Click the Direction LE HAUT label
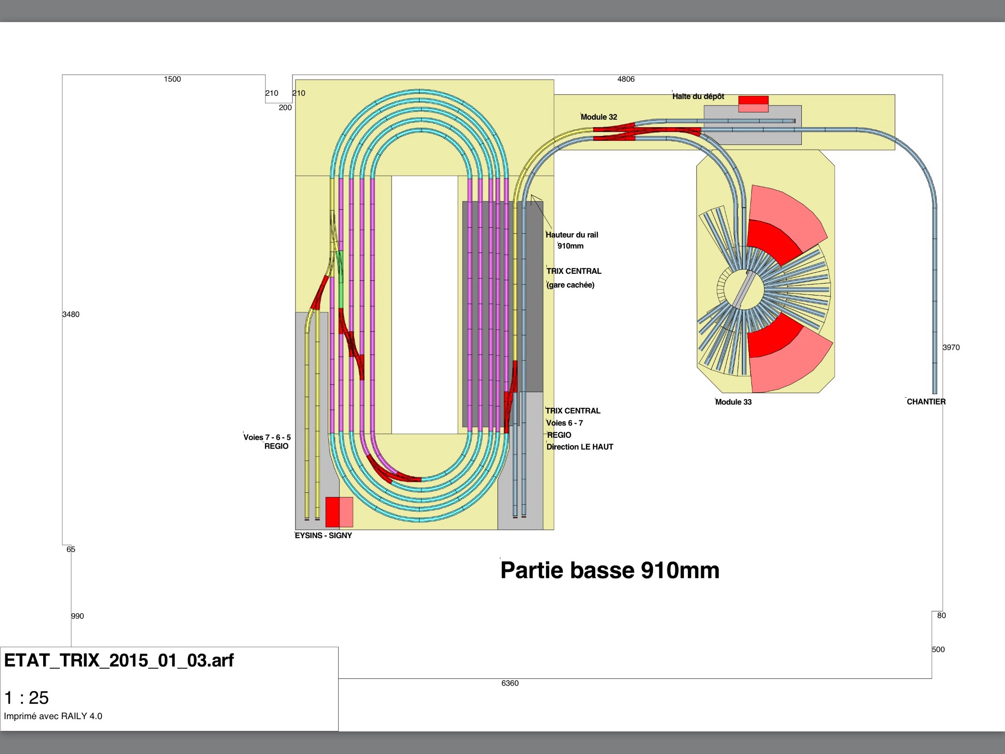Screen dimensions: 1005x754 click(x=580, y=447)
